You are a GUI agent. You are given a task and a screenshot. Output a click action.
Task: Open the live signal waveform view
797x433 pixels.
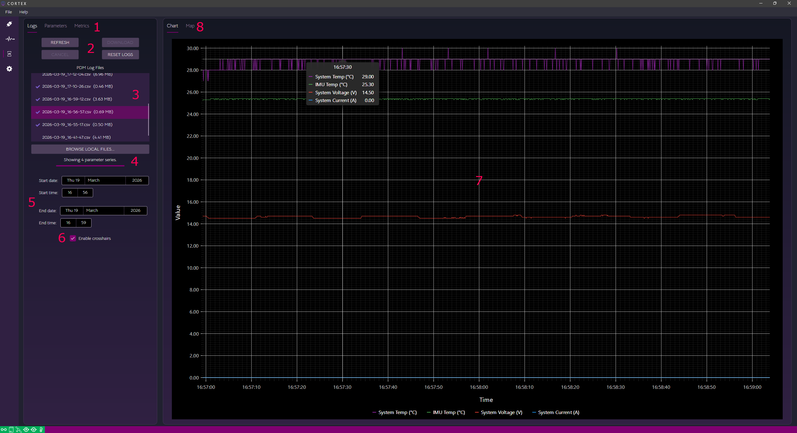click(10, 39)
